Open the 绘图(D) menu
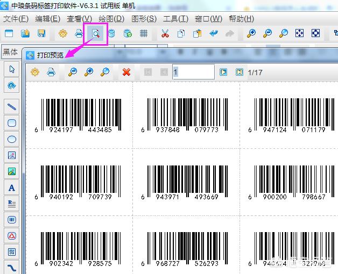The width and height of the screenshot is (338, 274). [x=111, y=19]
